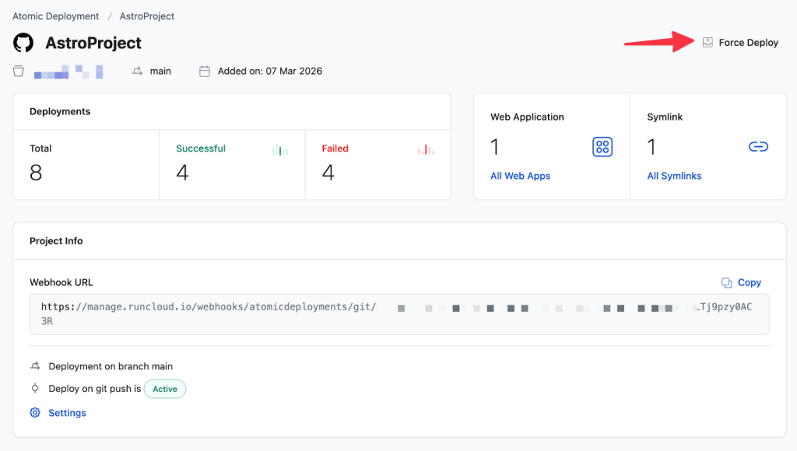Screen dimensions: 797x451
Task: Click the calendar icon by Added on
Action: (x=205, y=71)
